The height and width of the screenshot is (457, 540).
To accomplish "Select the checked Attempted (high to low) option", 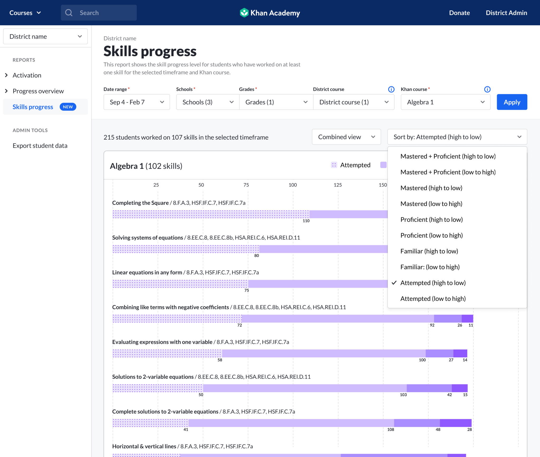I will [x=433, y=283].
